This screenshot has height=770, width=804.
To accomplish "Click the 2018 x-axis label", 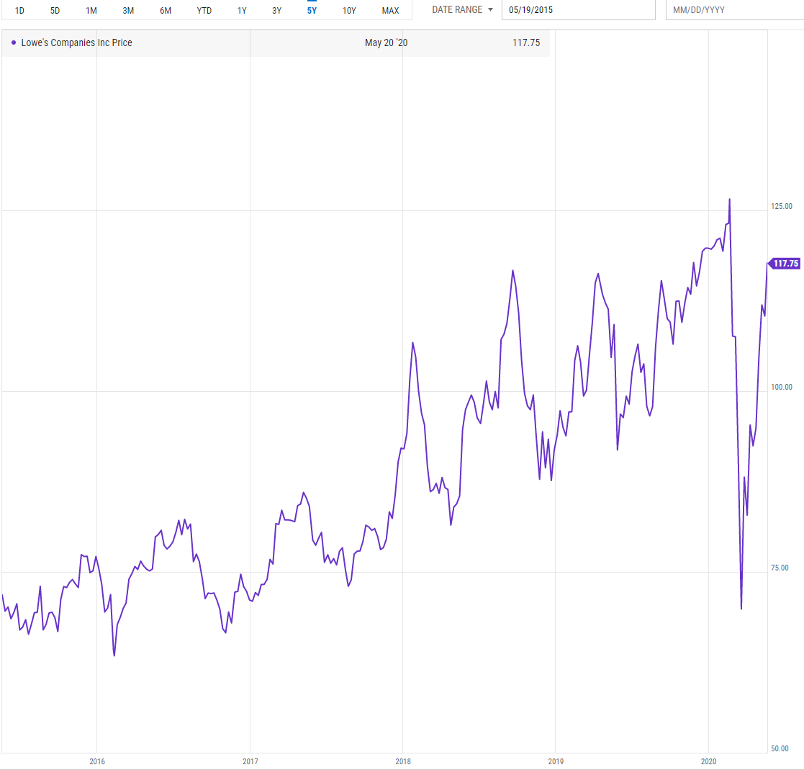I will pos(403,761).
